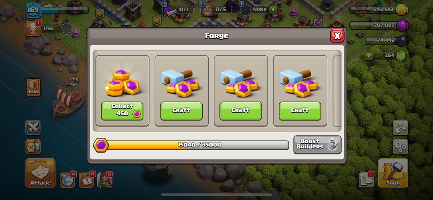The image size is (433, 200).
Task: Open the Join clan shield icon
Action: click(x=33, y=88)
